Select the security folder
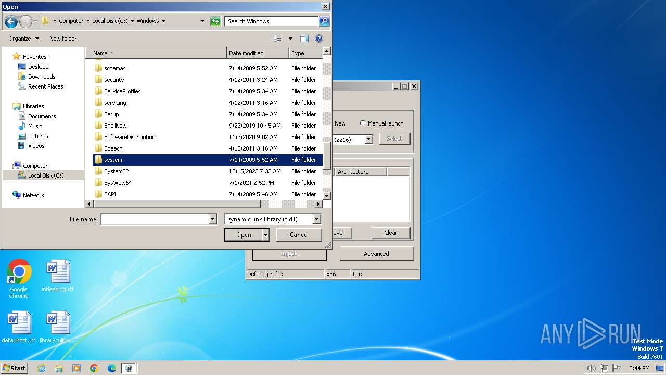This screenshot has height=375, width=666. tap(207, 80)
